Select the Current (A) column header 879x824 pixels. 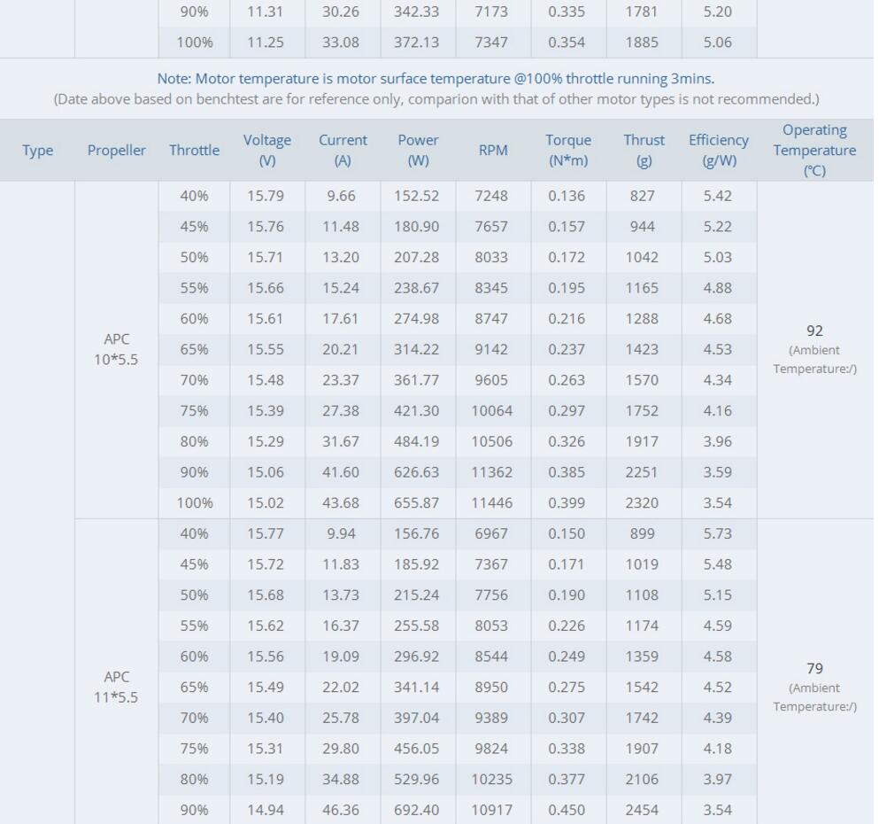coord(342,151)
